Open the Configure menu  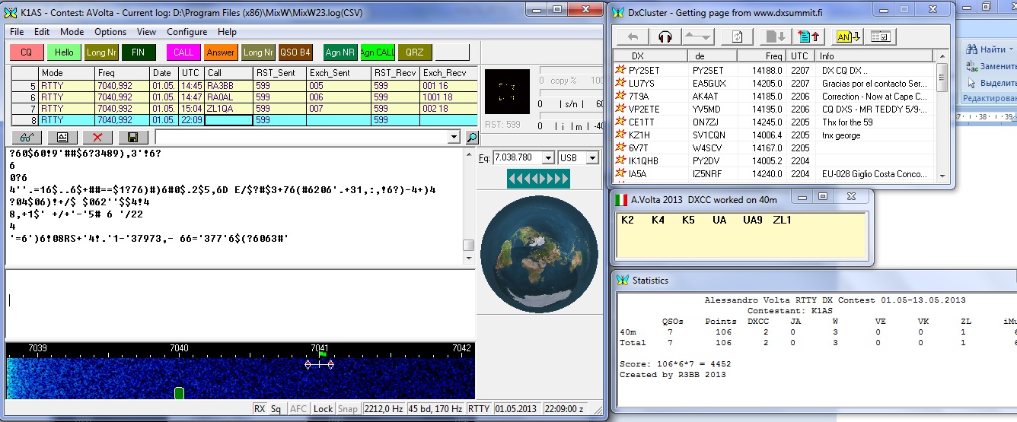point(187,32)
